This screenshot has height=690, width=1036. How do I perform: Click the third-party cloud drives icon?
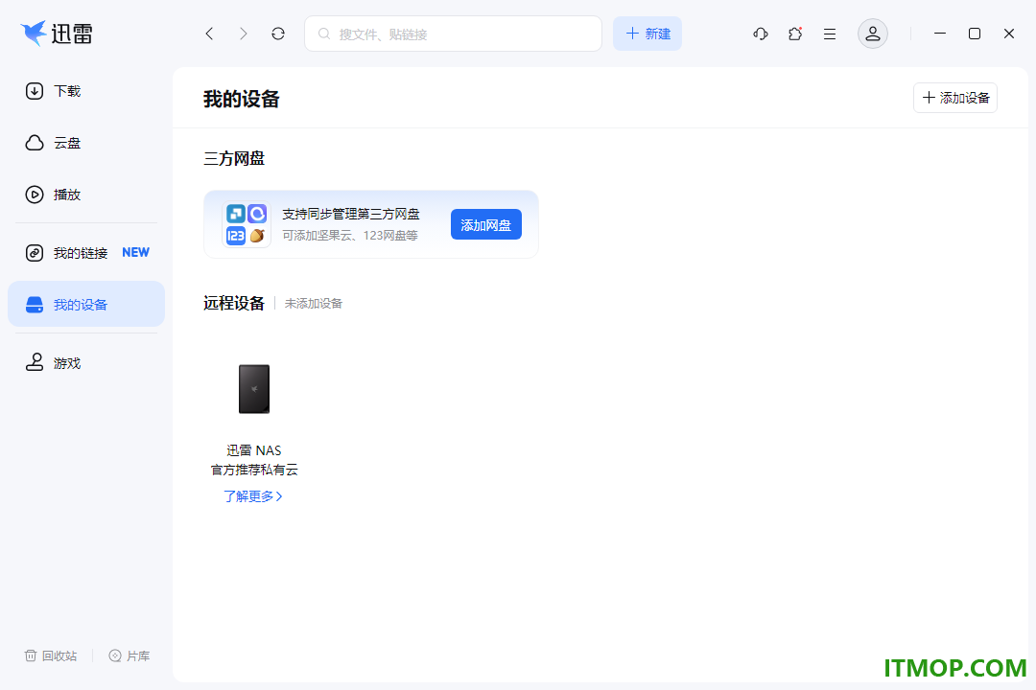pyautogui.click(x=246, y=224)
